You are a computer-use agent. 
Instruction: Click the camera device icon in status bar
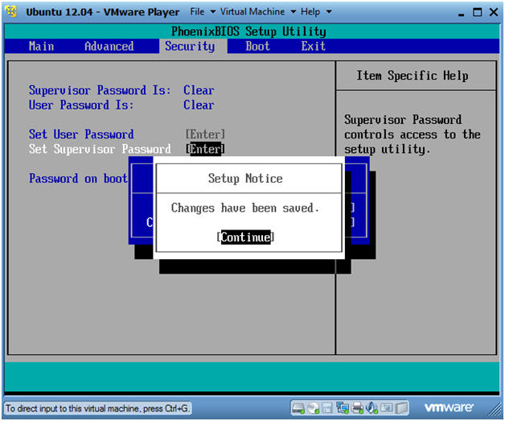click(x=386, y=408)
